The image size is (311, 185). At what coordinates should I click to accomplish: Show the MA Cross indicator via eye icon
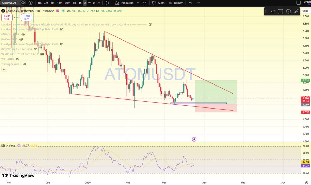pyautogui.click(x=21, y=39)
